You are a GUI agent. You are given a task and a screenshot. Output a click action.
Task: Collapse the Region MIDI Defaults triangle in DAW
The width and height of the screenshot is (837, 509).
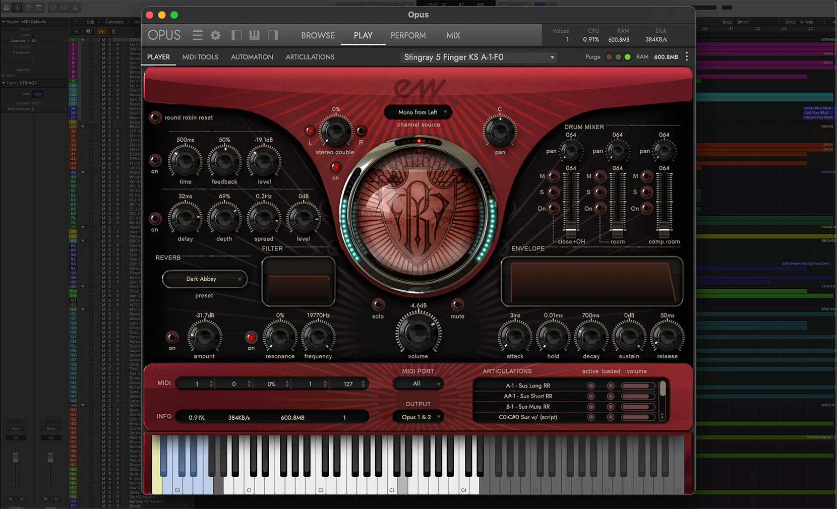pos(4,22)
